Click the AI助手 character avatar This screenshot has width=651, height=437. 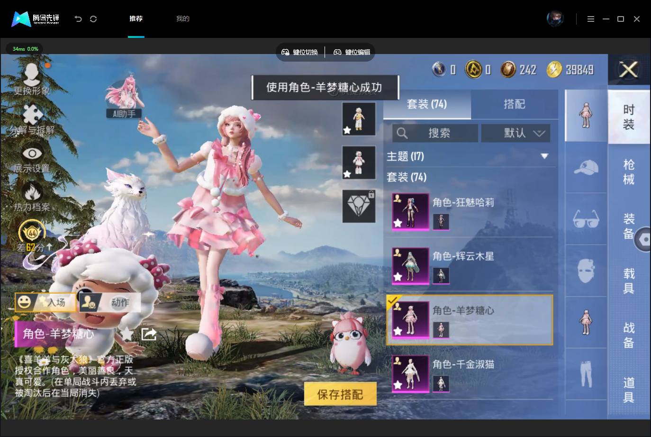[x=124, y=95]
